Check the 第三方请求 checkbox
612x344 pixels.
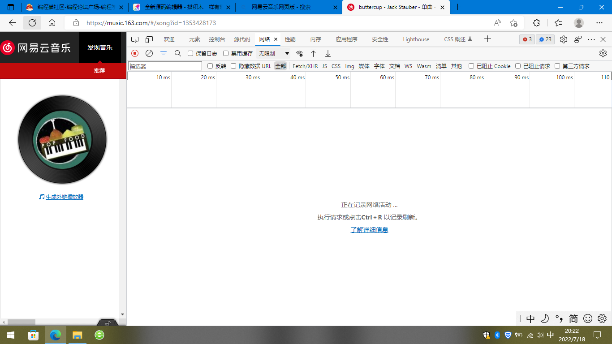(557, 66)
